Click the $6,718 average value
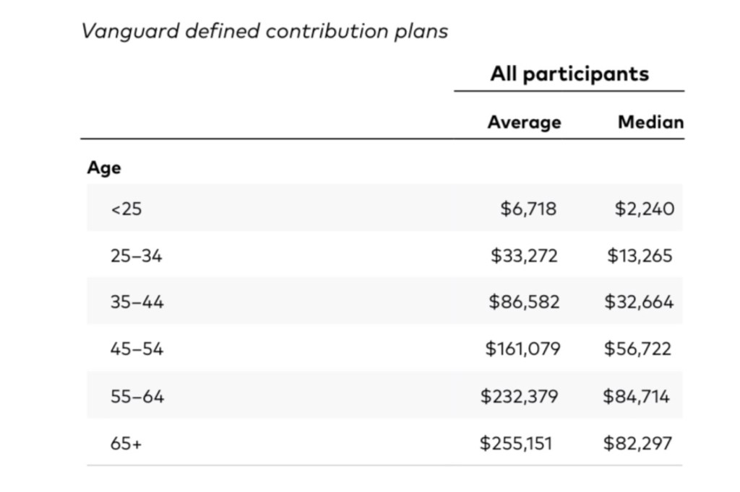The image size is (740, 492). [529, 209]
